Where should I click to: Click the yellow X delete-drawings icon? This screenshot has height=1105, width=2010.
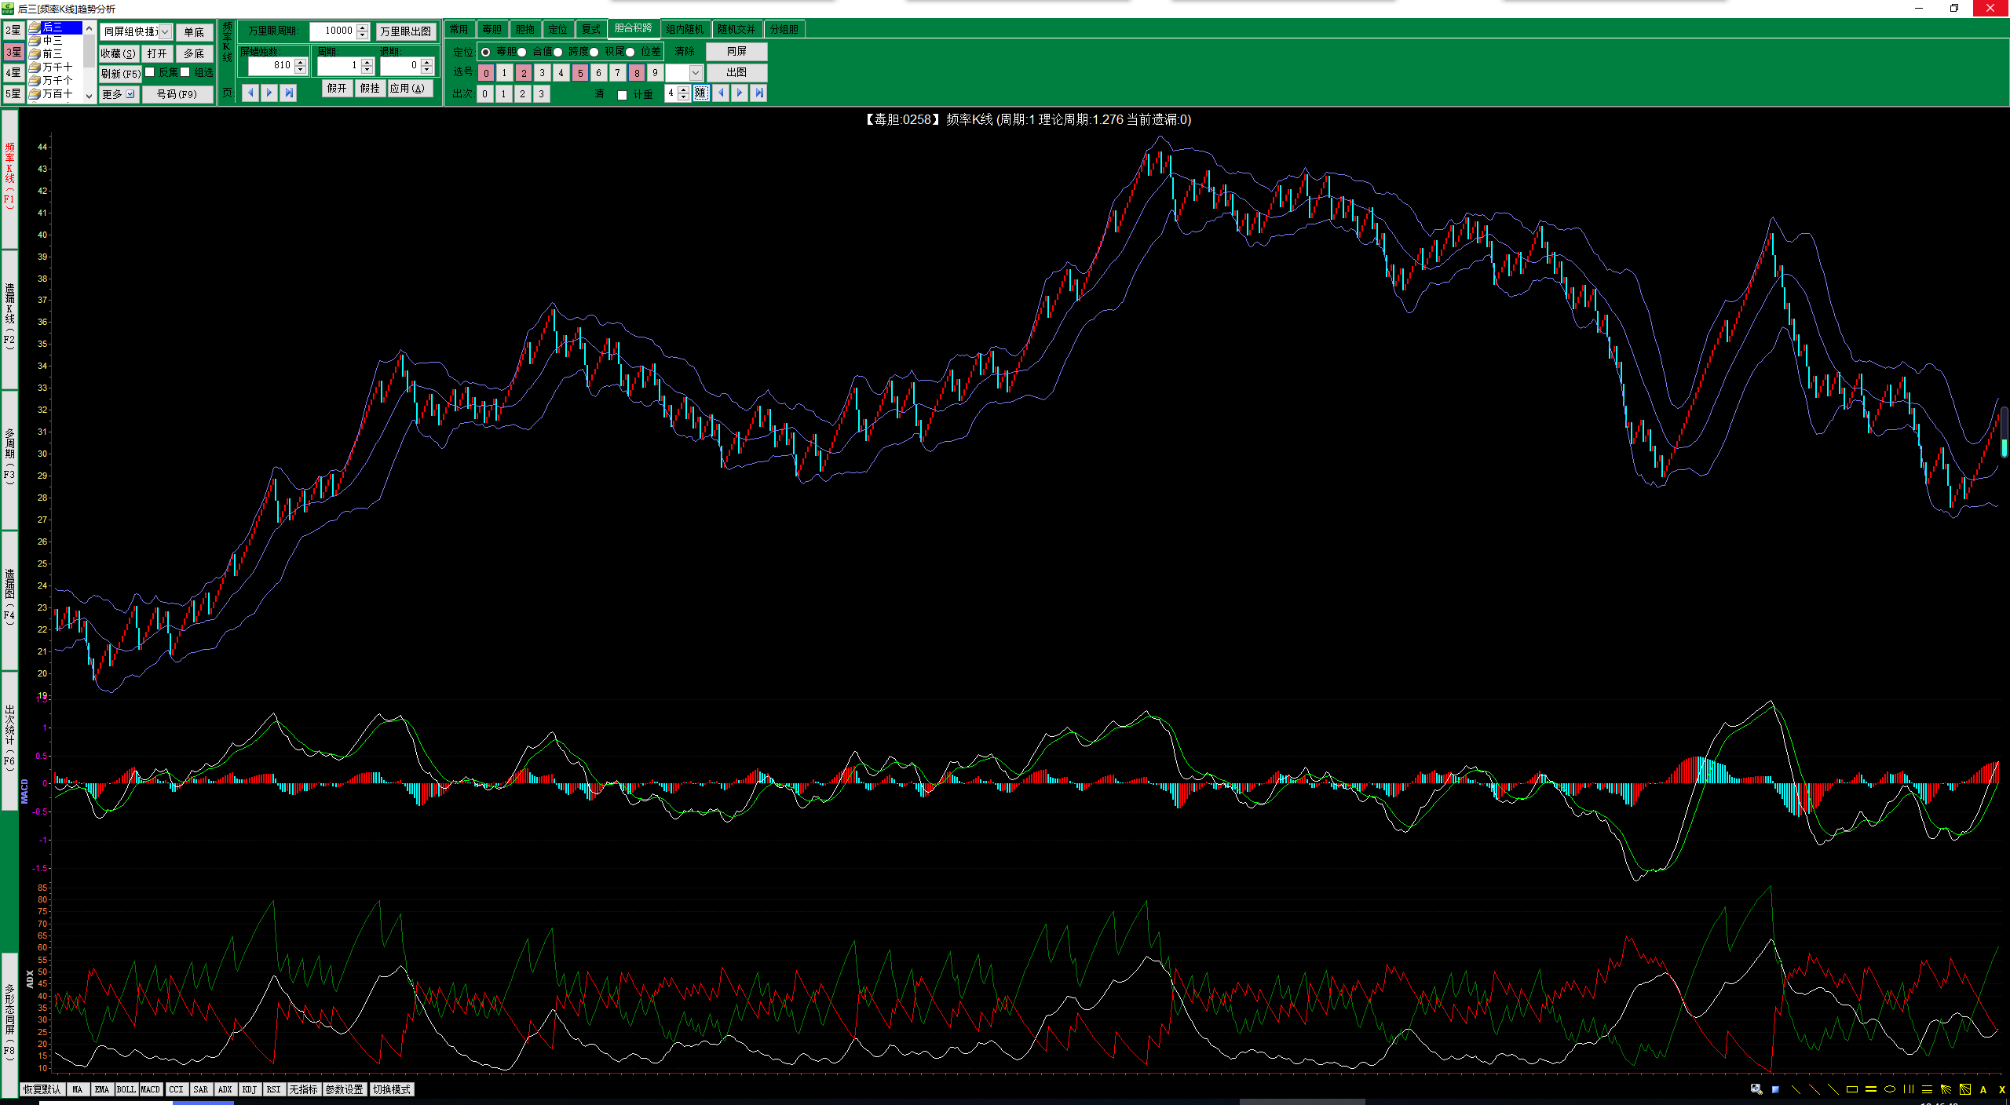[x=2001, y=1089]
